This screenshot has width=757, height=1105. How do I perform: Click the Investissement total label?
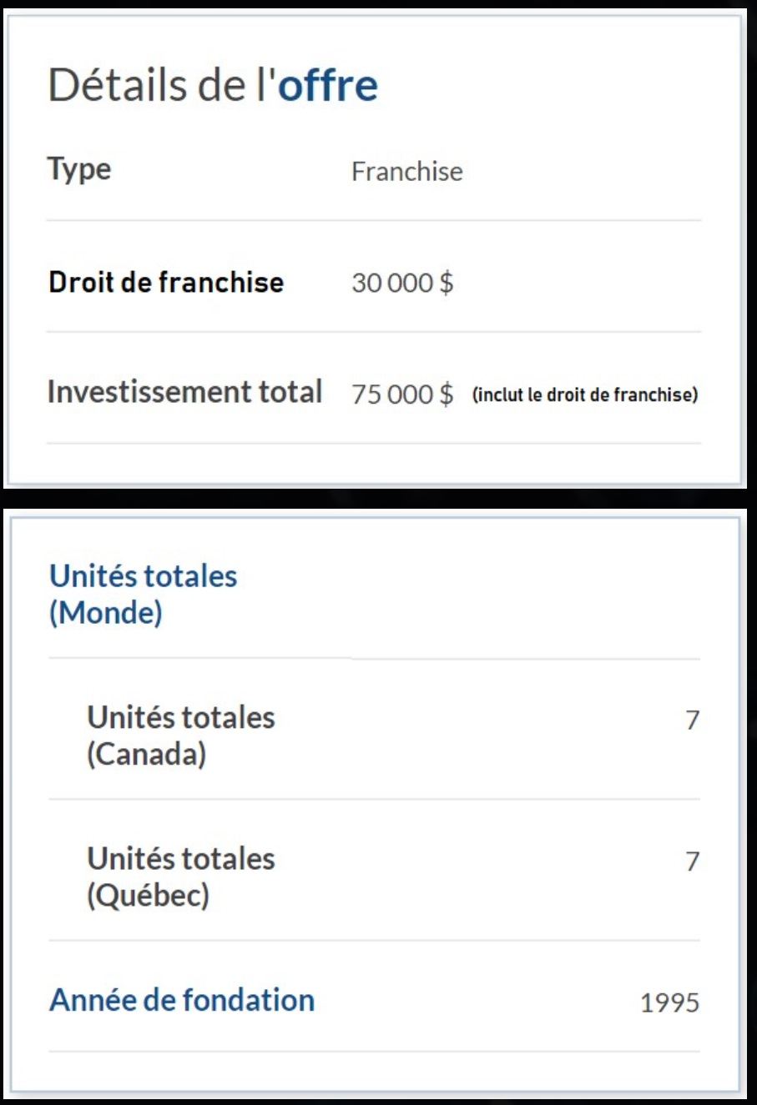tap(184, 392)
